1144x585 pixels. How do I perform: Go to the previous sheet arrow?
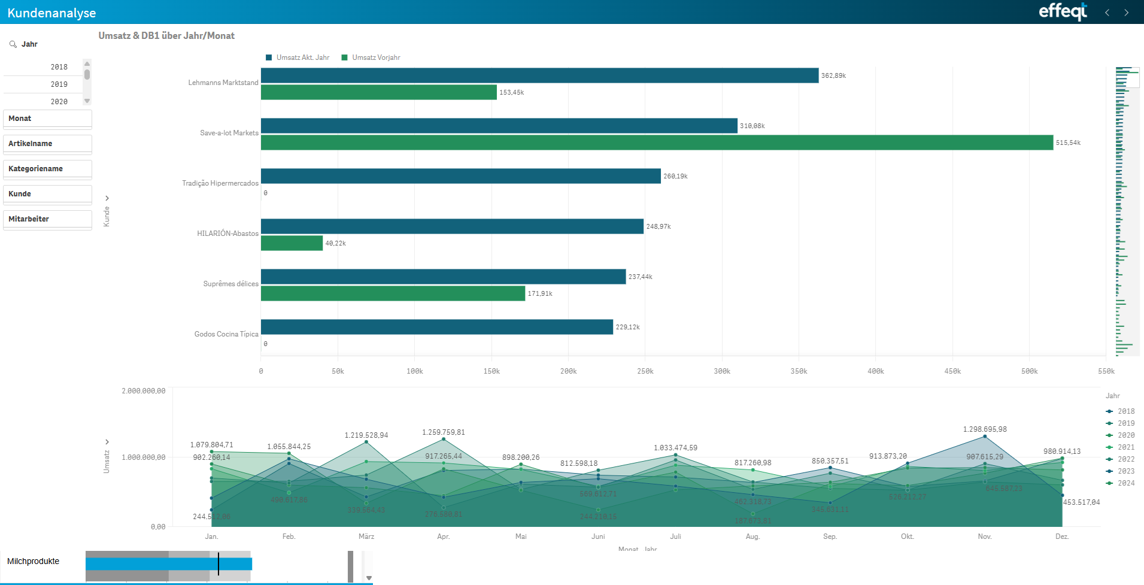(x=1107, y=13)
